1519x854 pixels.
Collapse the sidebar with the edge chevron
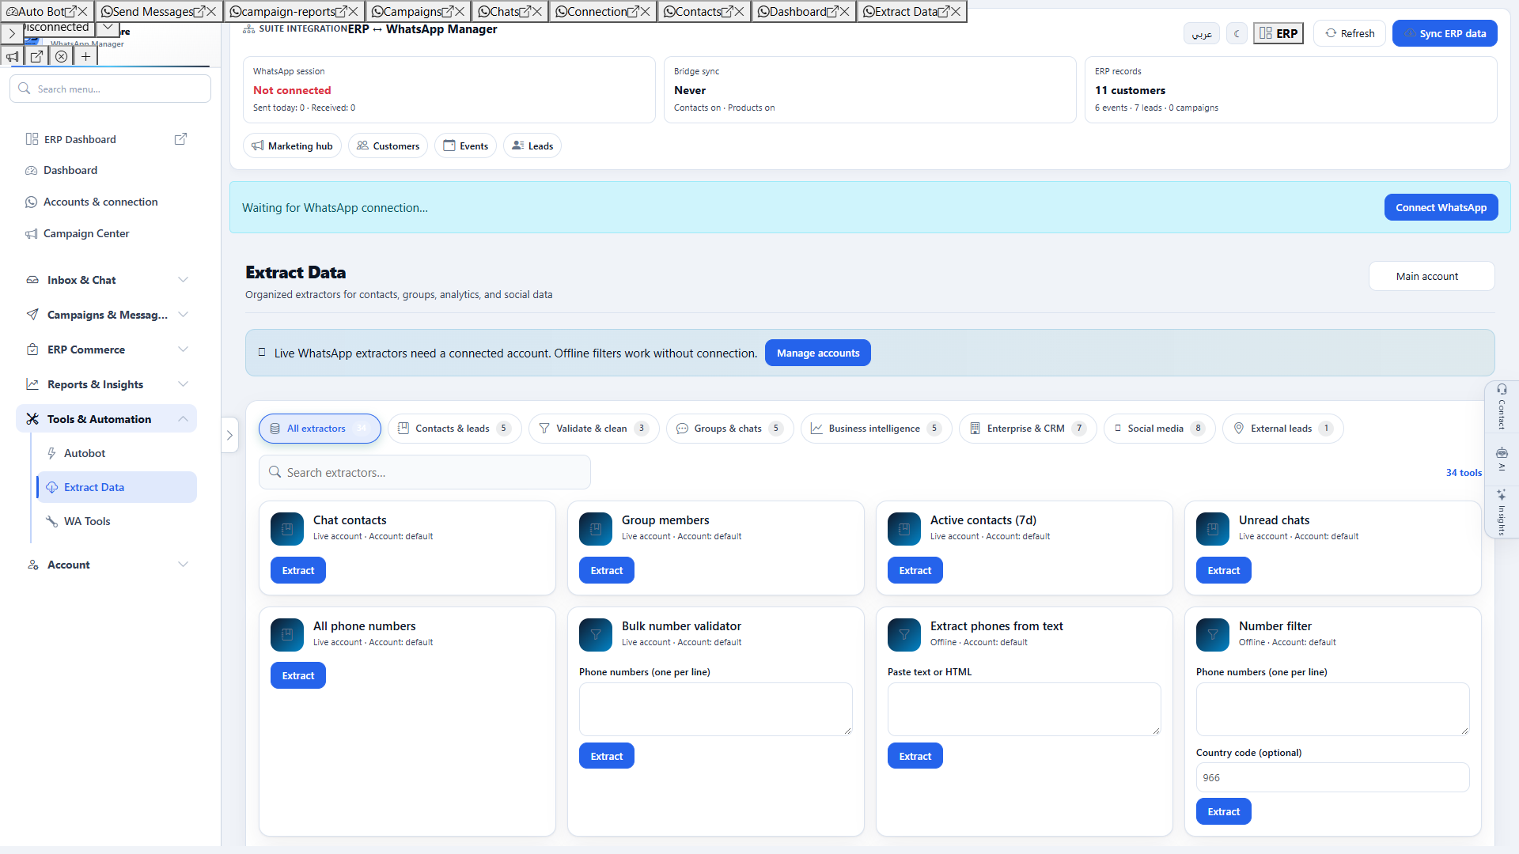click(x=229, y=435)
